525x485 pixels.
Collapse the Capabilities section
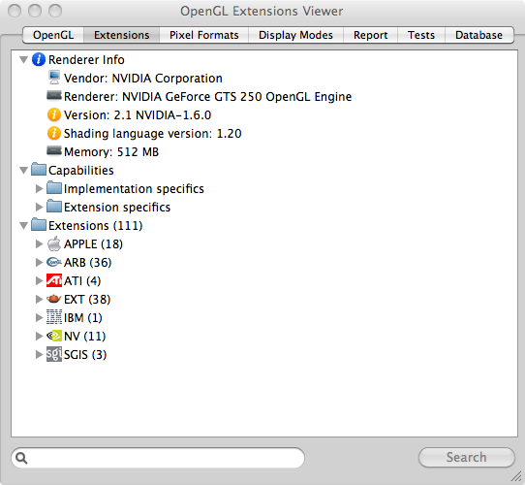pos(23,171)
